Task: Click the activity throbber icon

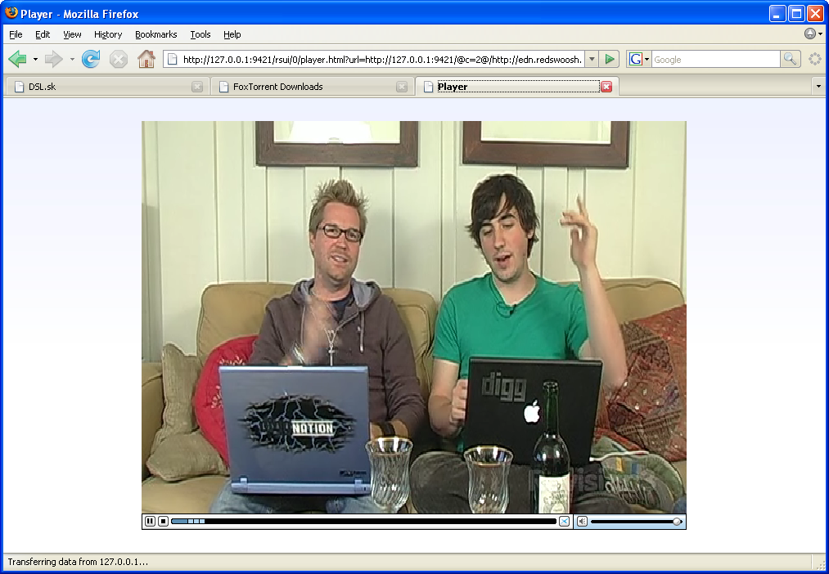Action: (815, 59)
